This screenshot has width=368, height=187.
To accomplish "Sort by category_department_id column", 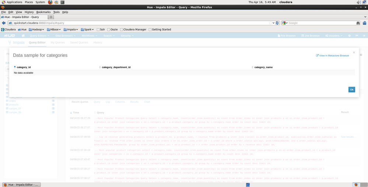I will pyautogui.click(x=116, y=67).
